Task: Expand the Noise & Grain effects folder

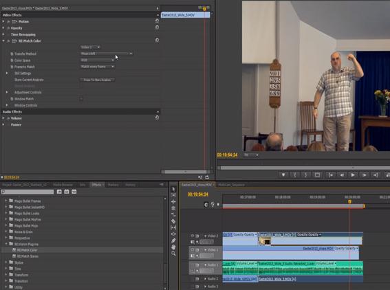Action: coord(6,232)
